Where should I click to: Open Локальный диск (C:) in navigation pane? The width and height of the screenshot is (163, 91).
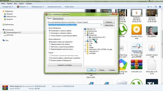click(x=13, y=33)
